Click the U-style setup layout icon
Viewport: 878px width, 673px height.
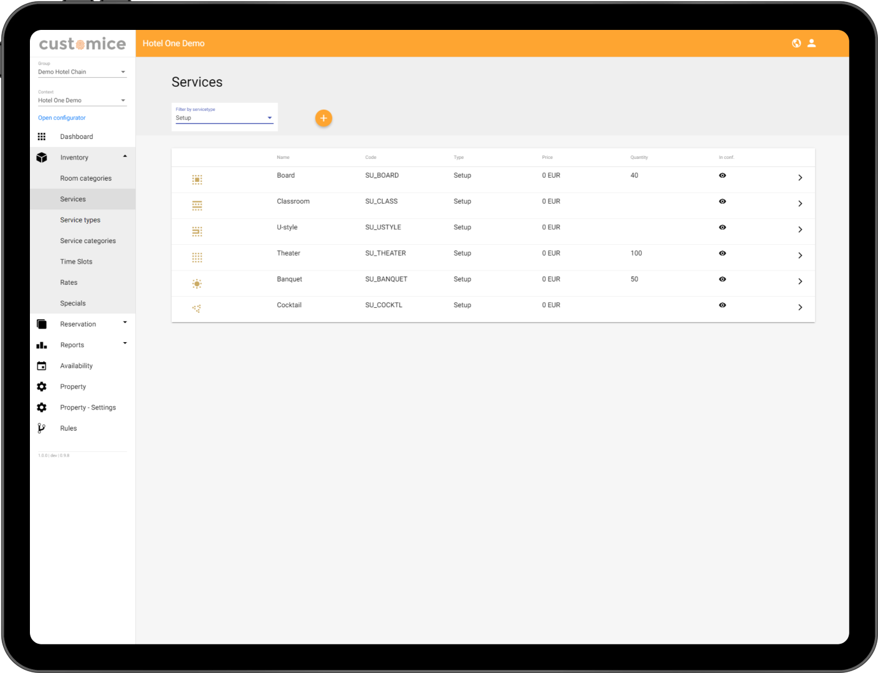point(197,231)
